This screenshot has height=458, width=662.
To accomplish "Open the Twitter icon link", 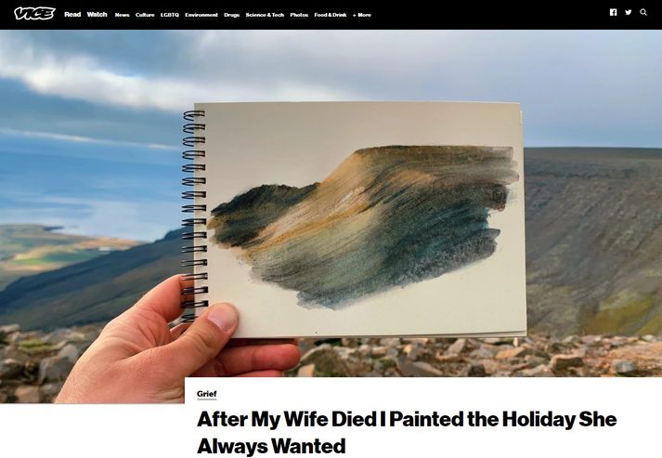I will [629, 12].
